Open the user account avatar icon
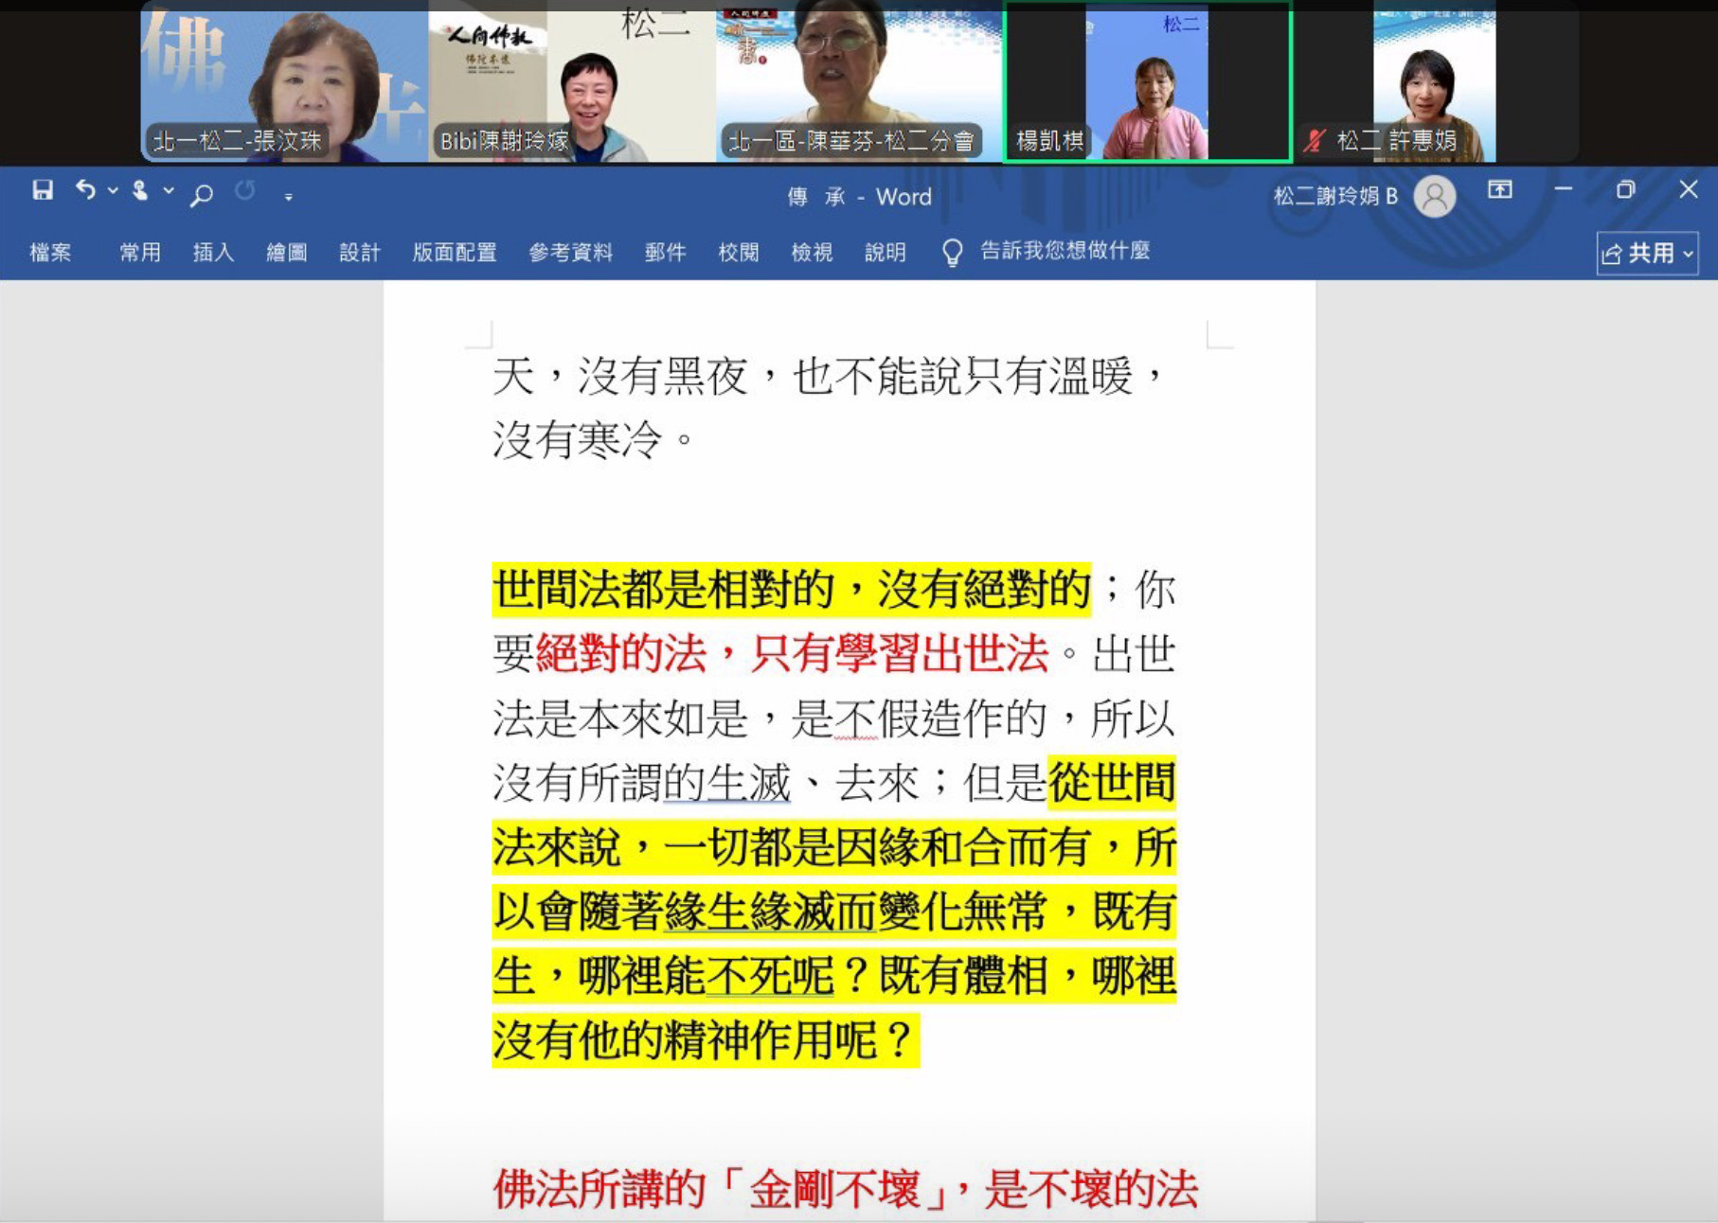The width and height of the screenshot is (1718, 1223). 1434,196
